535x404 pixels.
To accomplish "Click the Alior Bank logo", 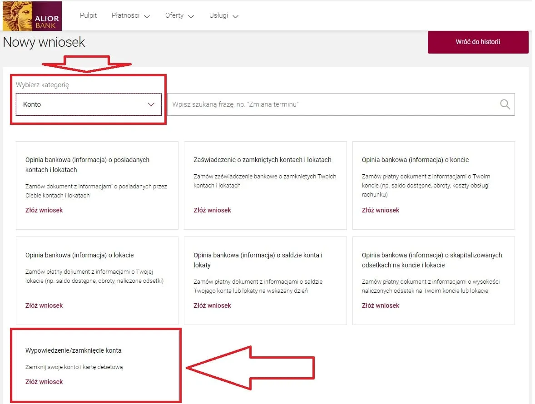I will [32, 16].
